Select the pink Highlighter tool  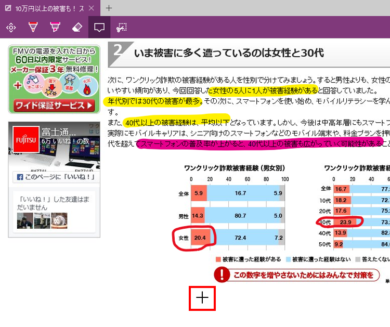click(55, 27)
